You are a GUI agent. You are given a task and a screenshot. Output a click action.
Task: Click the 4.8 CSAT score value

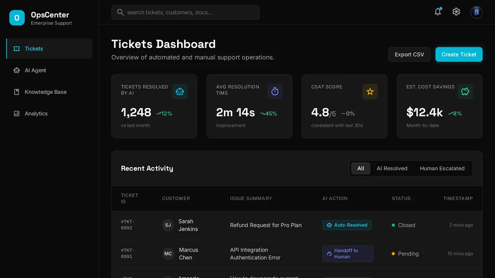click(x=320, y=112)
